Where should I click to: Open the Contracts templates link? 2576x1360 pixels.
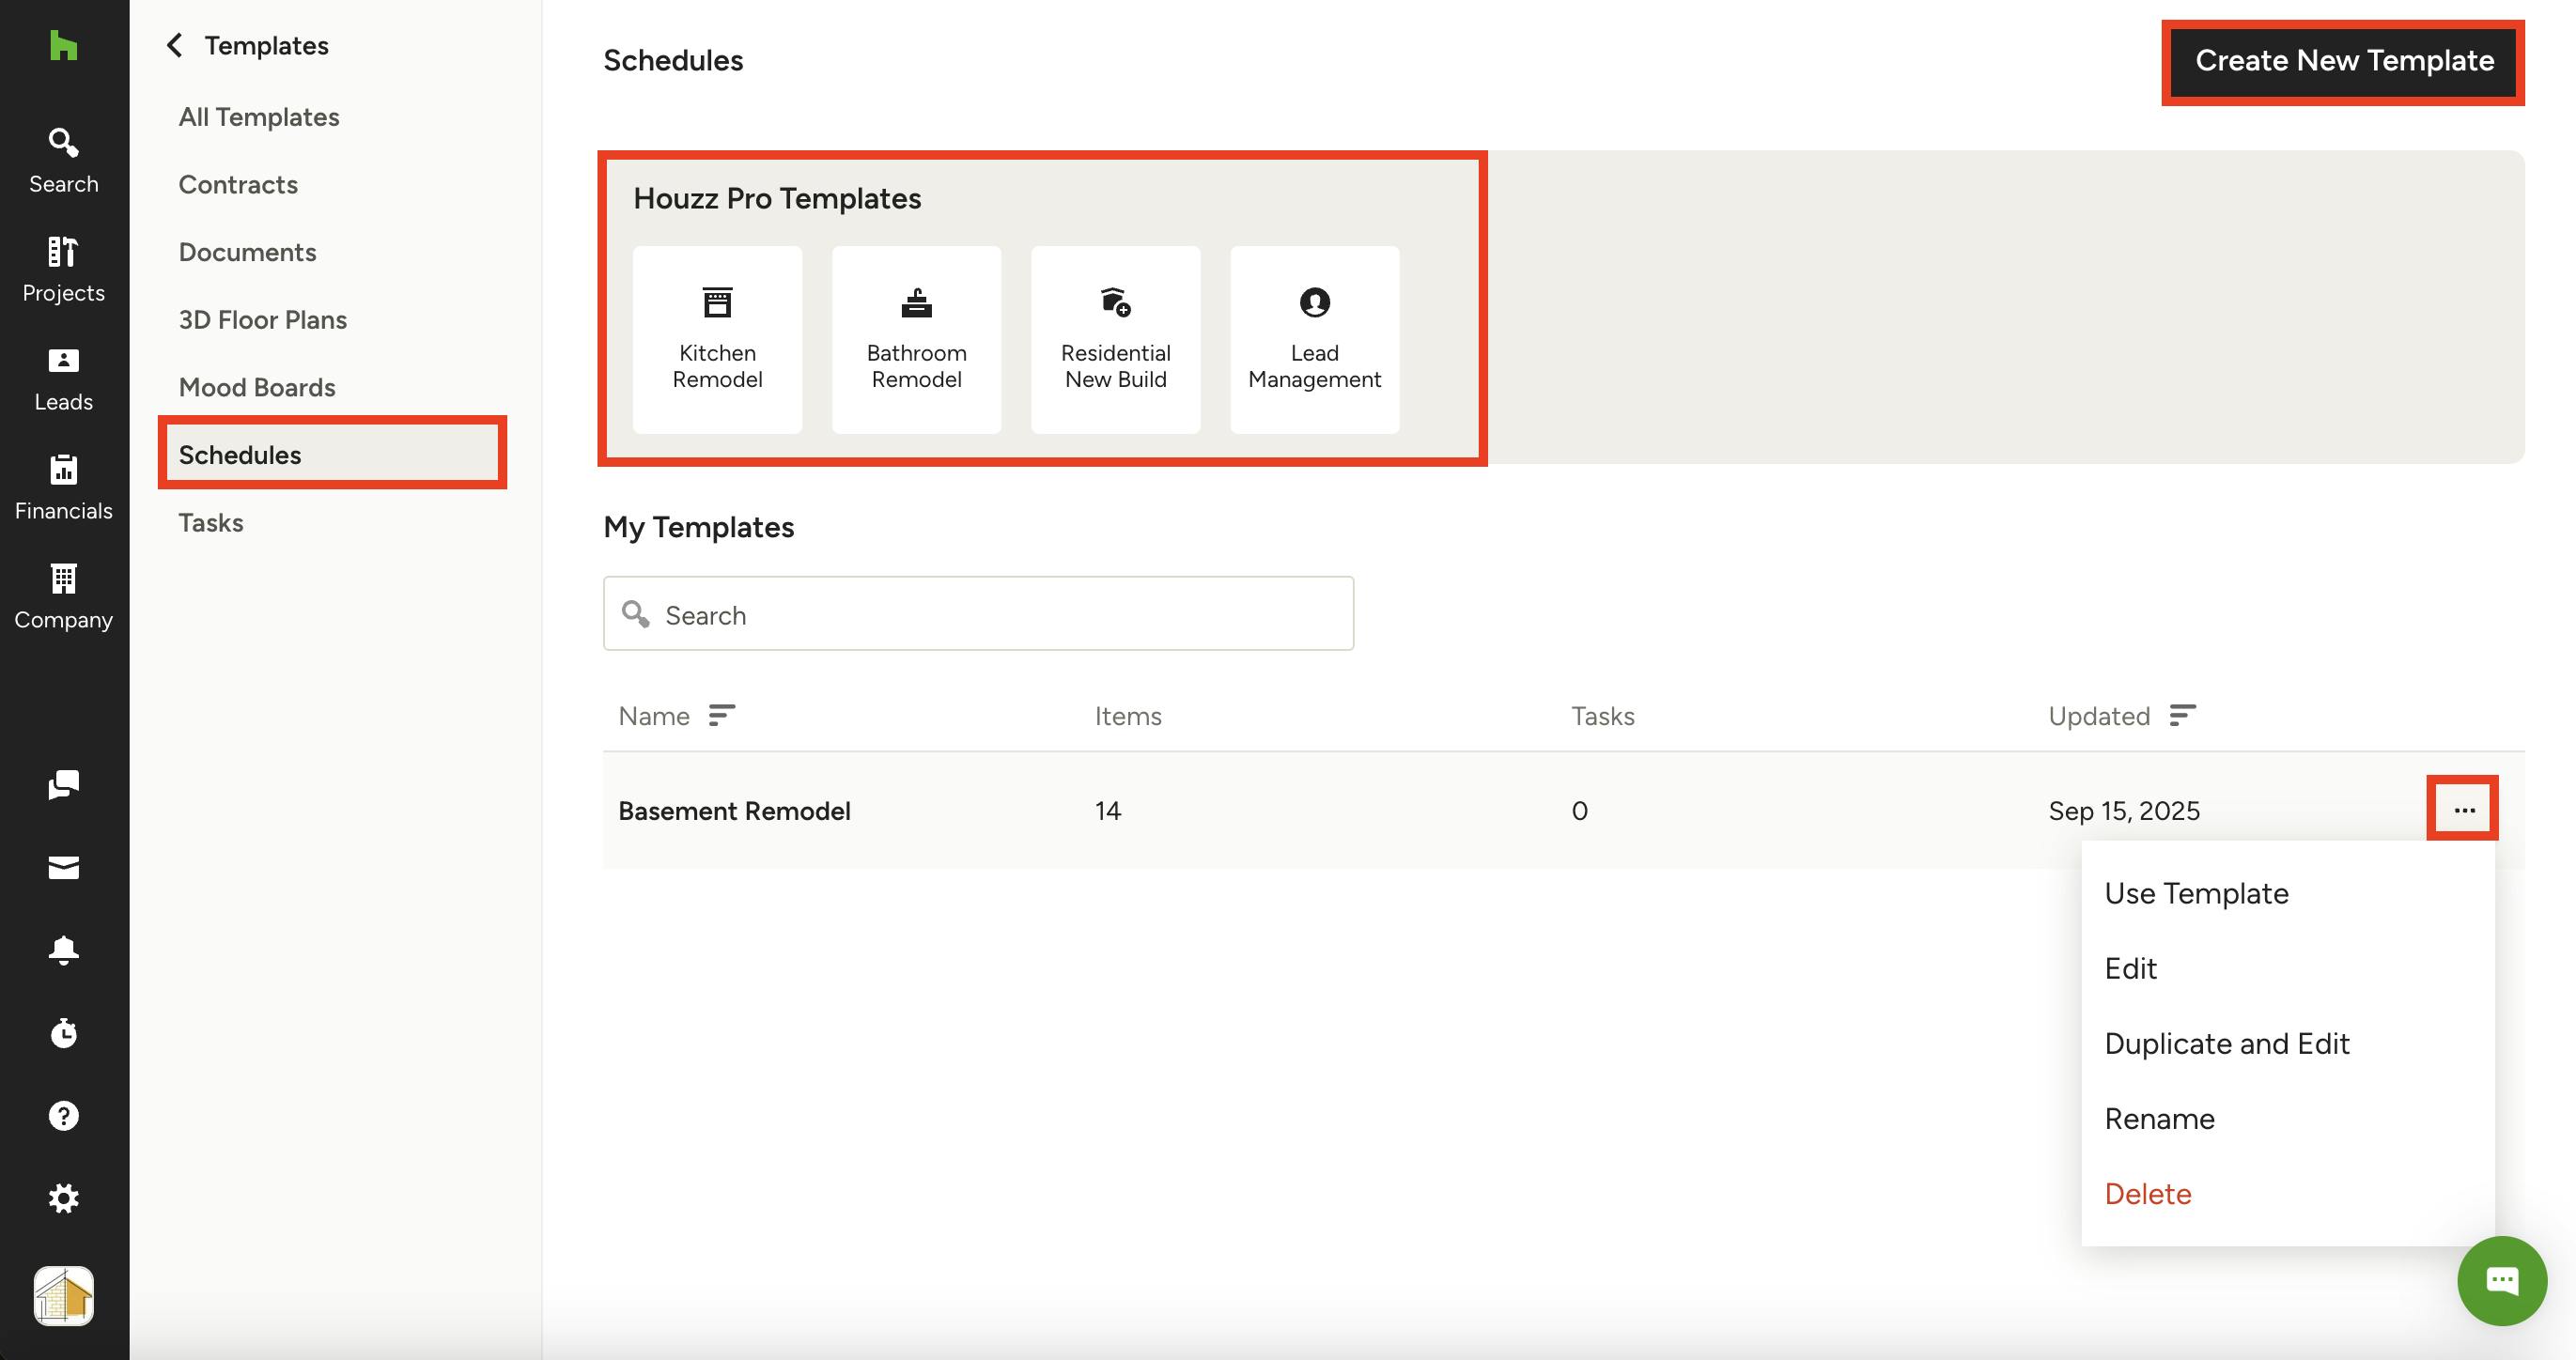click(x=238, y=184)
